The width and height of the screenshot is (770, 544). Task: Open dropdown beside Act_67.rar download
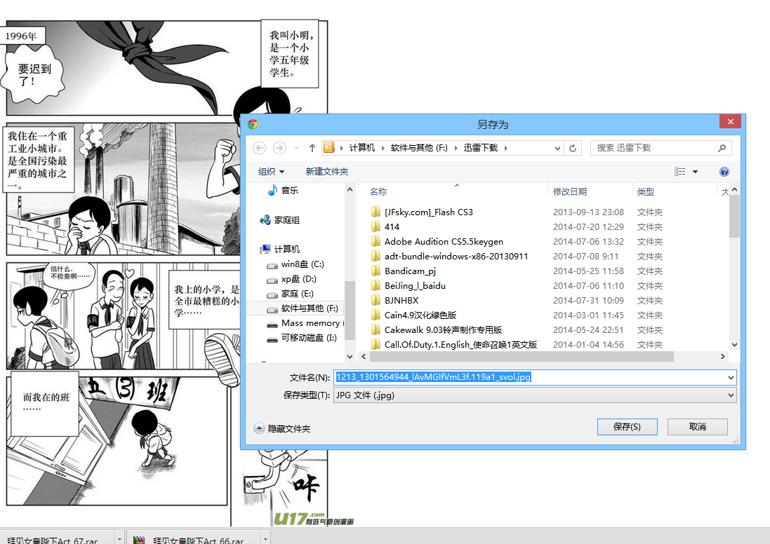click(x=119, y=538)
